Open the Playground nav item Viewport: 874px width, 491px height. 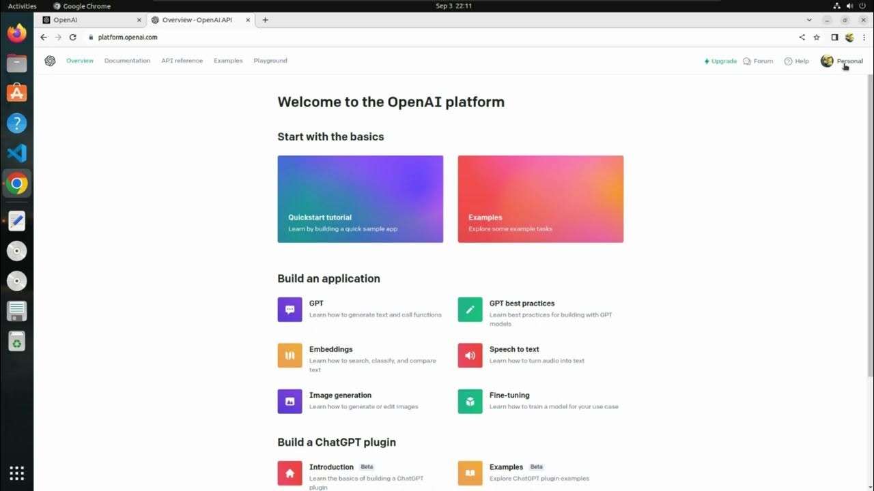tap(270, 61)
